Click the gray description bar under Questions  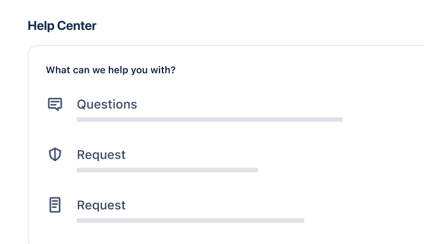(210, 120)
